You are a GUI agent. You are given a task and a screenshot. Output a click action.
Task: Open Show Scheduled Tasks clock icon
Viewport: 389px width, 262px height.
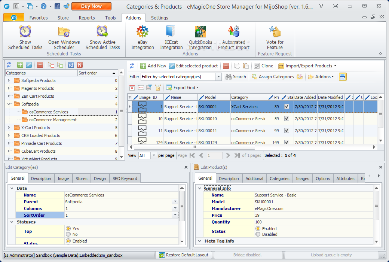tap(25, 32)
